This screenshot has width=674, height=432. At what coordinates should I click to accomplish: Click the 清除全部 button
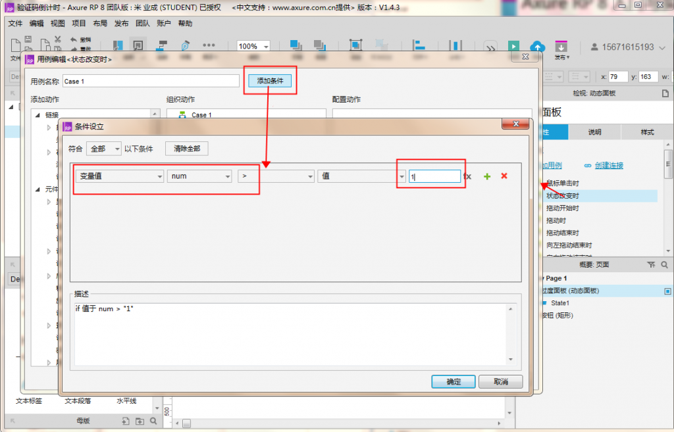pyautogui.click(x=187, y=149)
